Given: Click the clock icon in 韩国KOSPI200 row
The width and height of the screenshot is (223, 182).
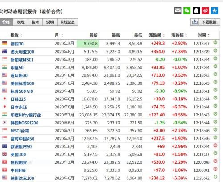Looking at the screenshot, I should coord(215,121).
